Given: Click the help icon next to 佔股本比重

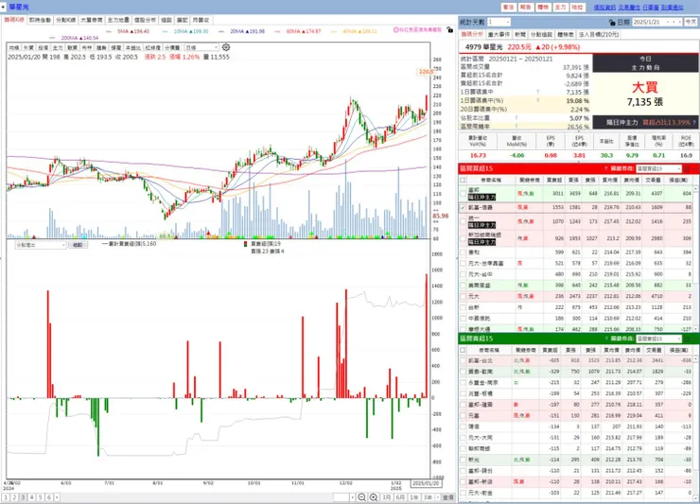Looking at the screenshot, I should point(516,118).
